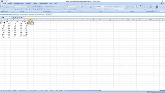This screenshot has height=93, width=165.
Task: Align cell content to top
Action: (x=33, y=6)
